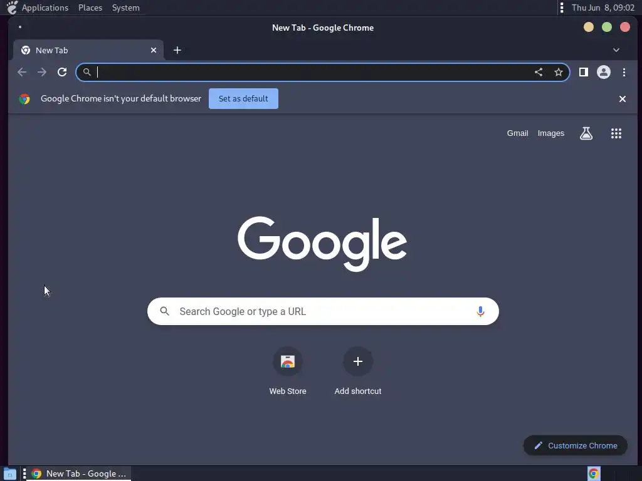
Task: Click the Google logo
Action: (x=322, y=244)
